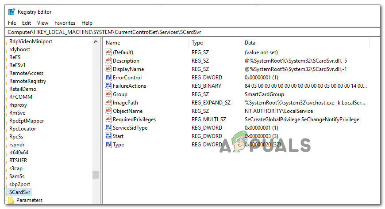The height and width of the screenshot is (209, 385).
Task: Select the s3cap key
Action: [16, 168]
